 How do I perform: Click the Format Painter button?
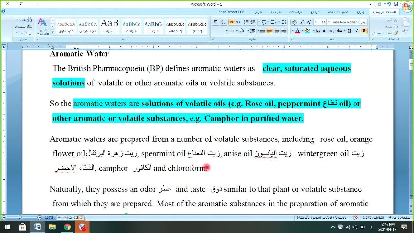coord(385,33)
